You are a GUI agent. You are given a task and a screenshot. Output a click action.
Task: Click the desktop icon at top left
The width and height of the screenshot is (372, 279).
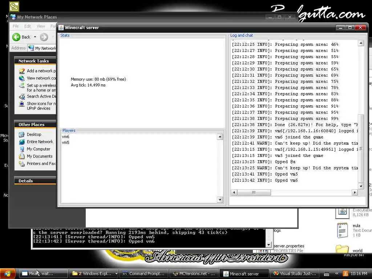tap(14, 7)
